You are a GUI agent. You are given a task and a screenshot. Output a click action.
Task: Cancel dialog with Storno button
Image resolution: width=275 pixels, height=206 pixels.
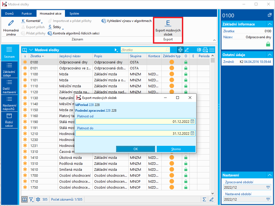point(176,149)
